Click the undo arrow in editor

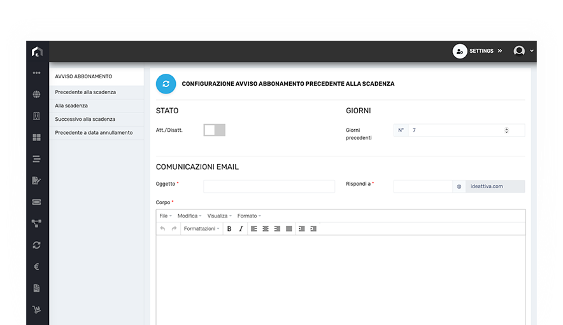tap(163, 228)
